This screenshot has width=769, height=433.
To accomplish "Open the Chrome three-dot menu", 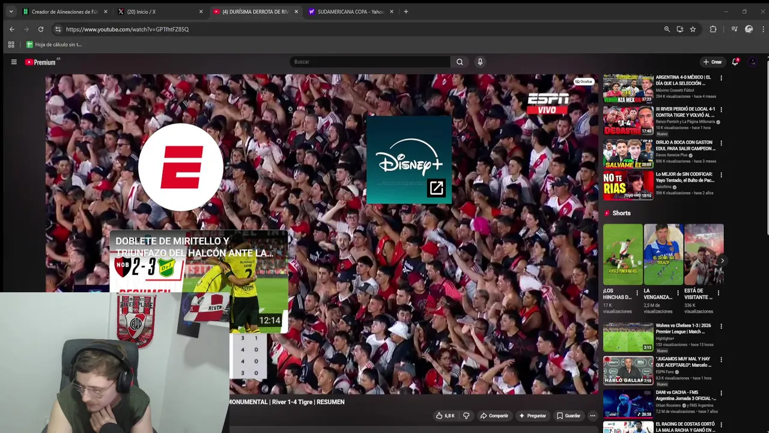I will 762,29.
